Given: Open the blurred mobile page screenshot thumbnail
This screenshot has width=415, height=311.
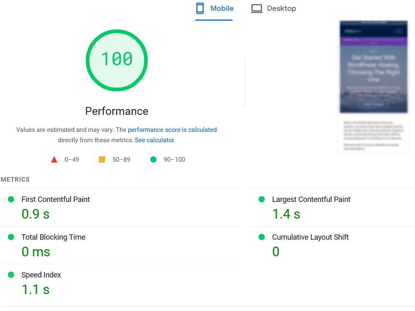Looking at the screenshot, I should coord(373,87).
